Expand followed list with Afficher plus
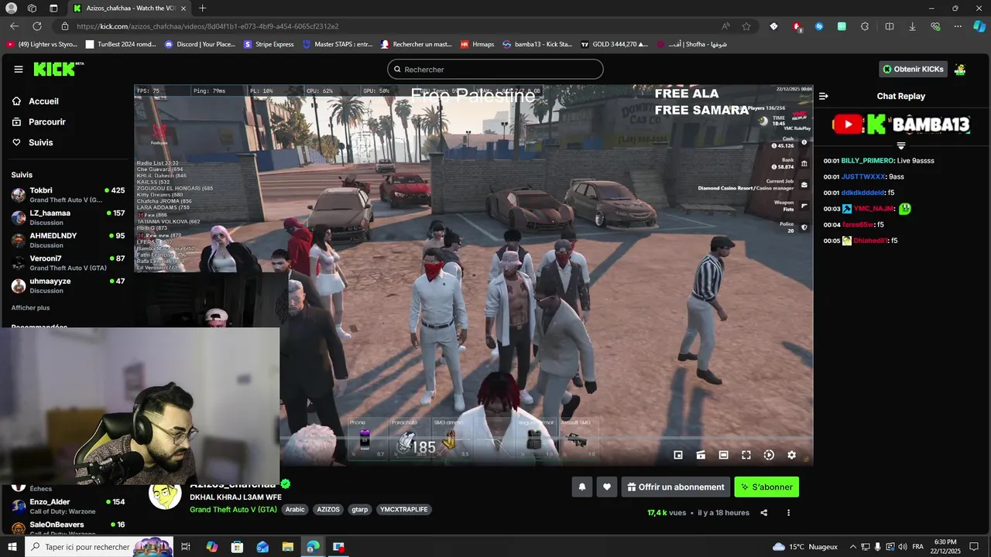Image resolution: width=991 pixels, height=557 pixels. coord(30,308)
